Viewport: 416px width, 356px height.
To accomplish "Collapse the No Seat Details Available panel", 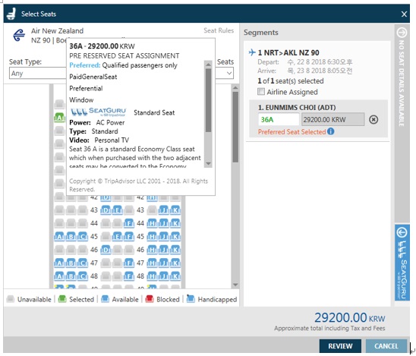I will [x=402, y=33].
